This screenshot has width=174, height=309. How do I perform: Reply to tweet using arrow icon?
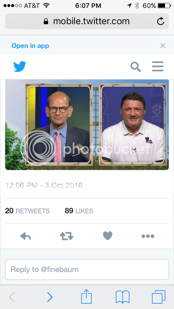pyautogui.click(x=26, y=236)
